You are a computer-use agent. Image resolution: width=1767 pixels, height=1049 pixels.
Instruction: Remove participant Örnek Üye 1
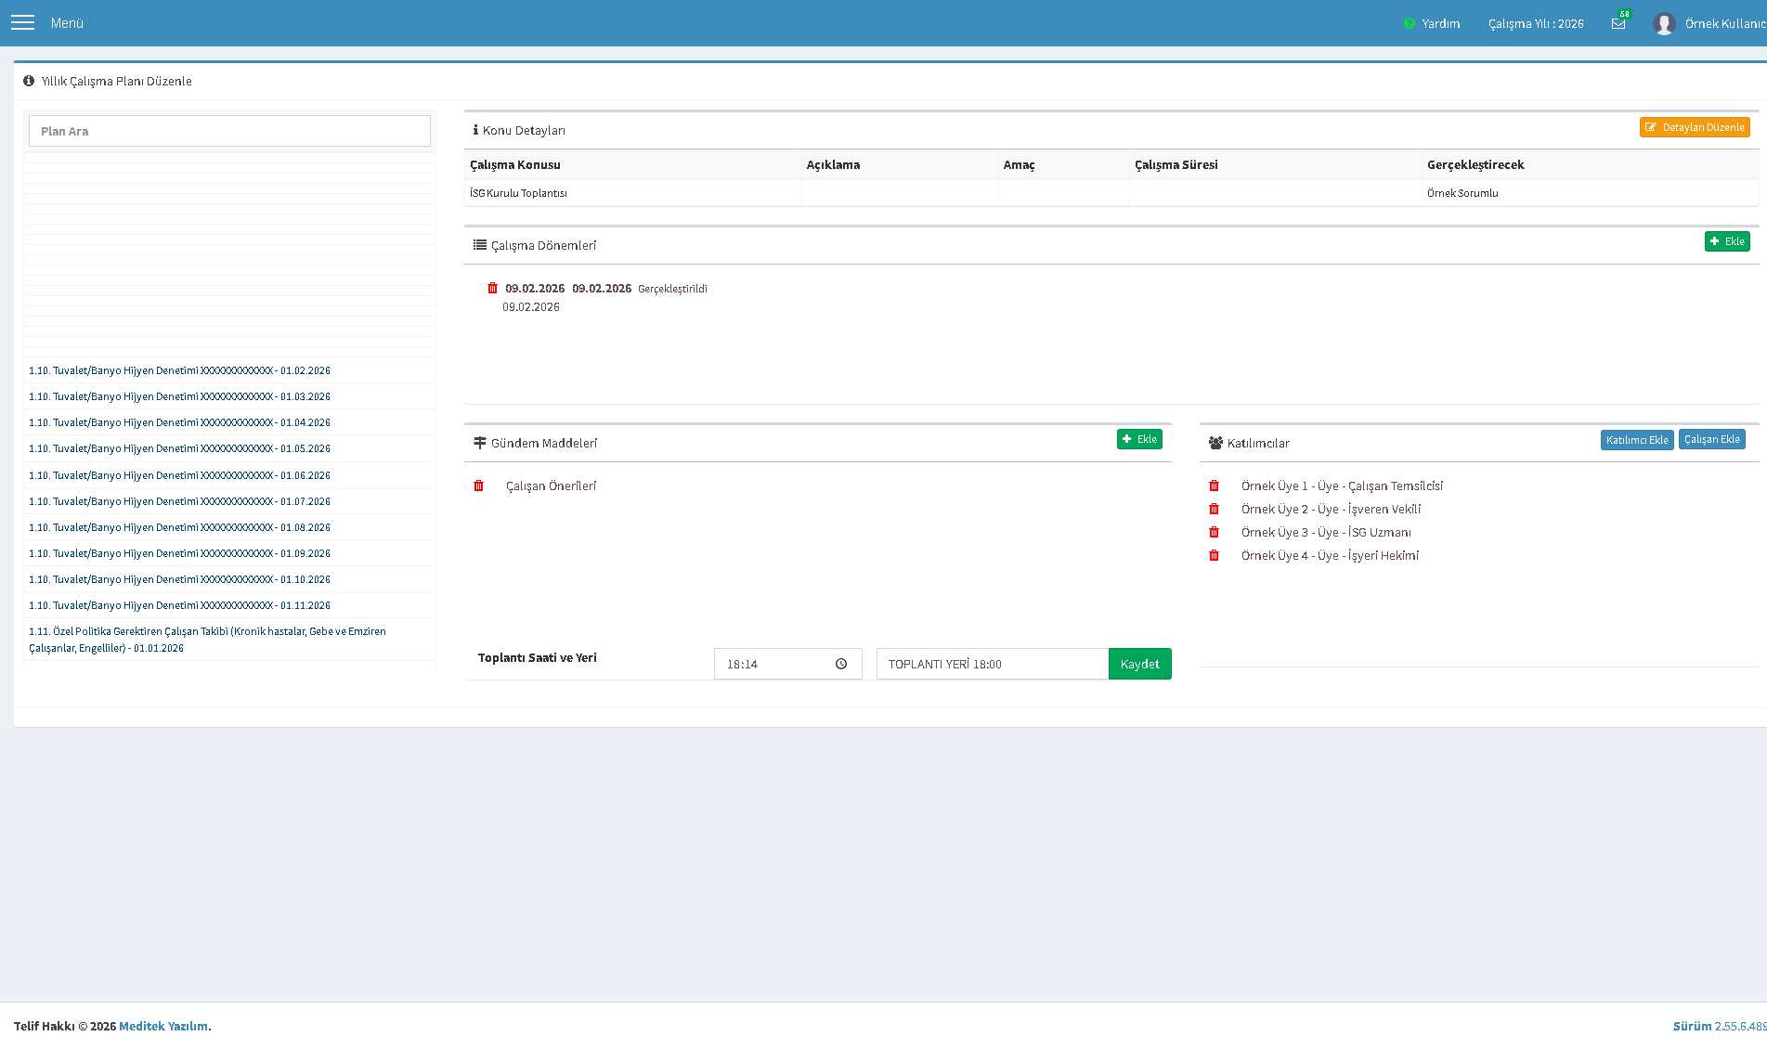coord(1214,486)
